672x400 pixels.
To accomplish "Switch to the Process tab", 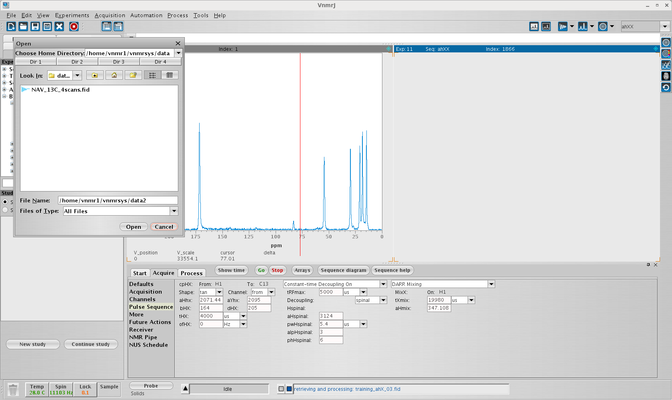I will coord(192,273).
